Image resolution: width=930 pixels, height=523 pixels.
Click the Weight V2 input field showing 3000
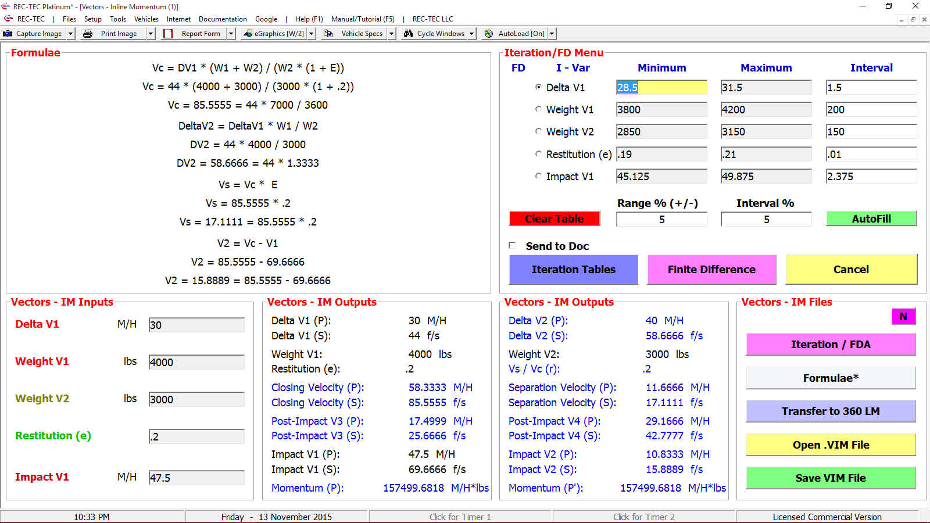(196, 399)
